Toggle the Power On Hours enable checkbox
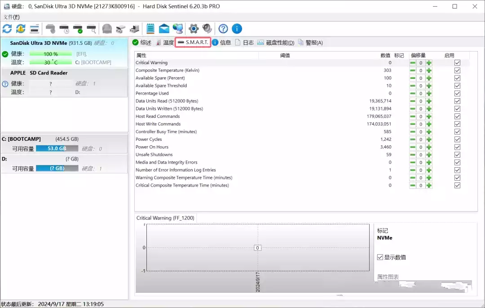This screenshot has height=308, width=485. [x=457, y=147]
